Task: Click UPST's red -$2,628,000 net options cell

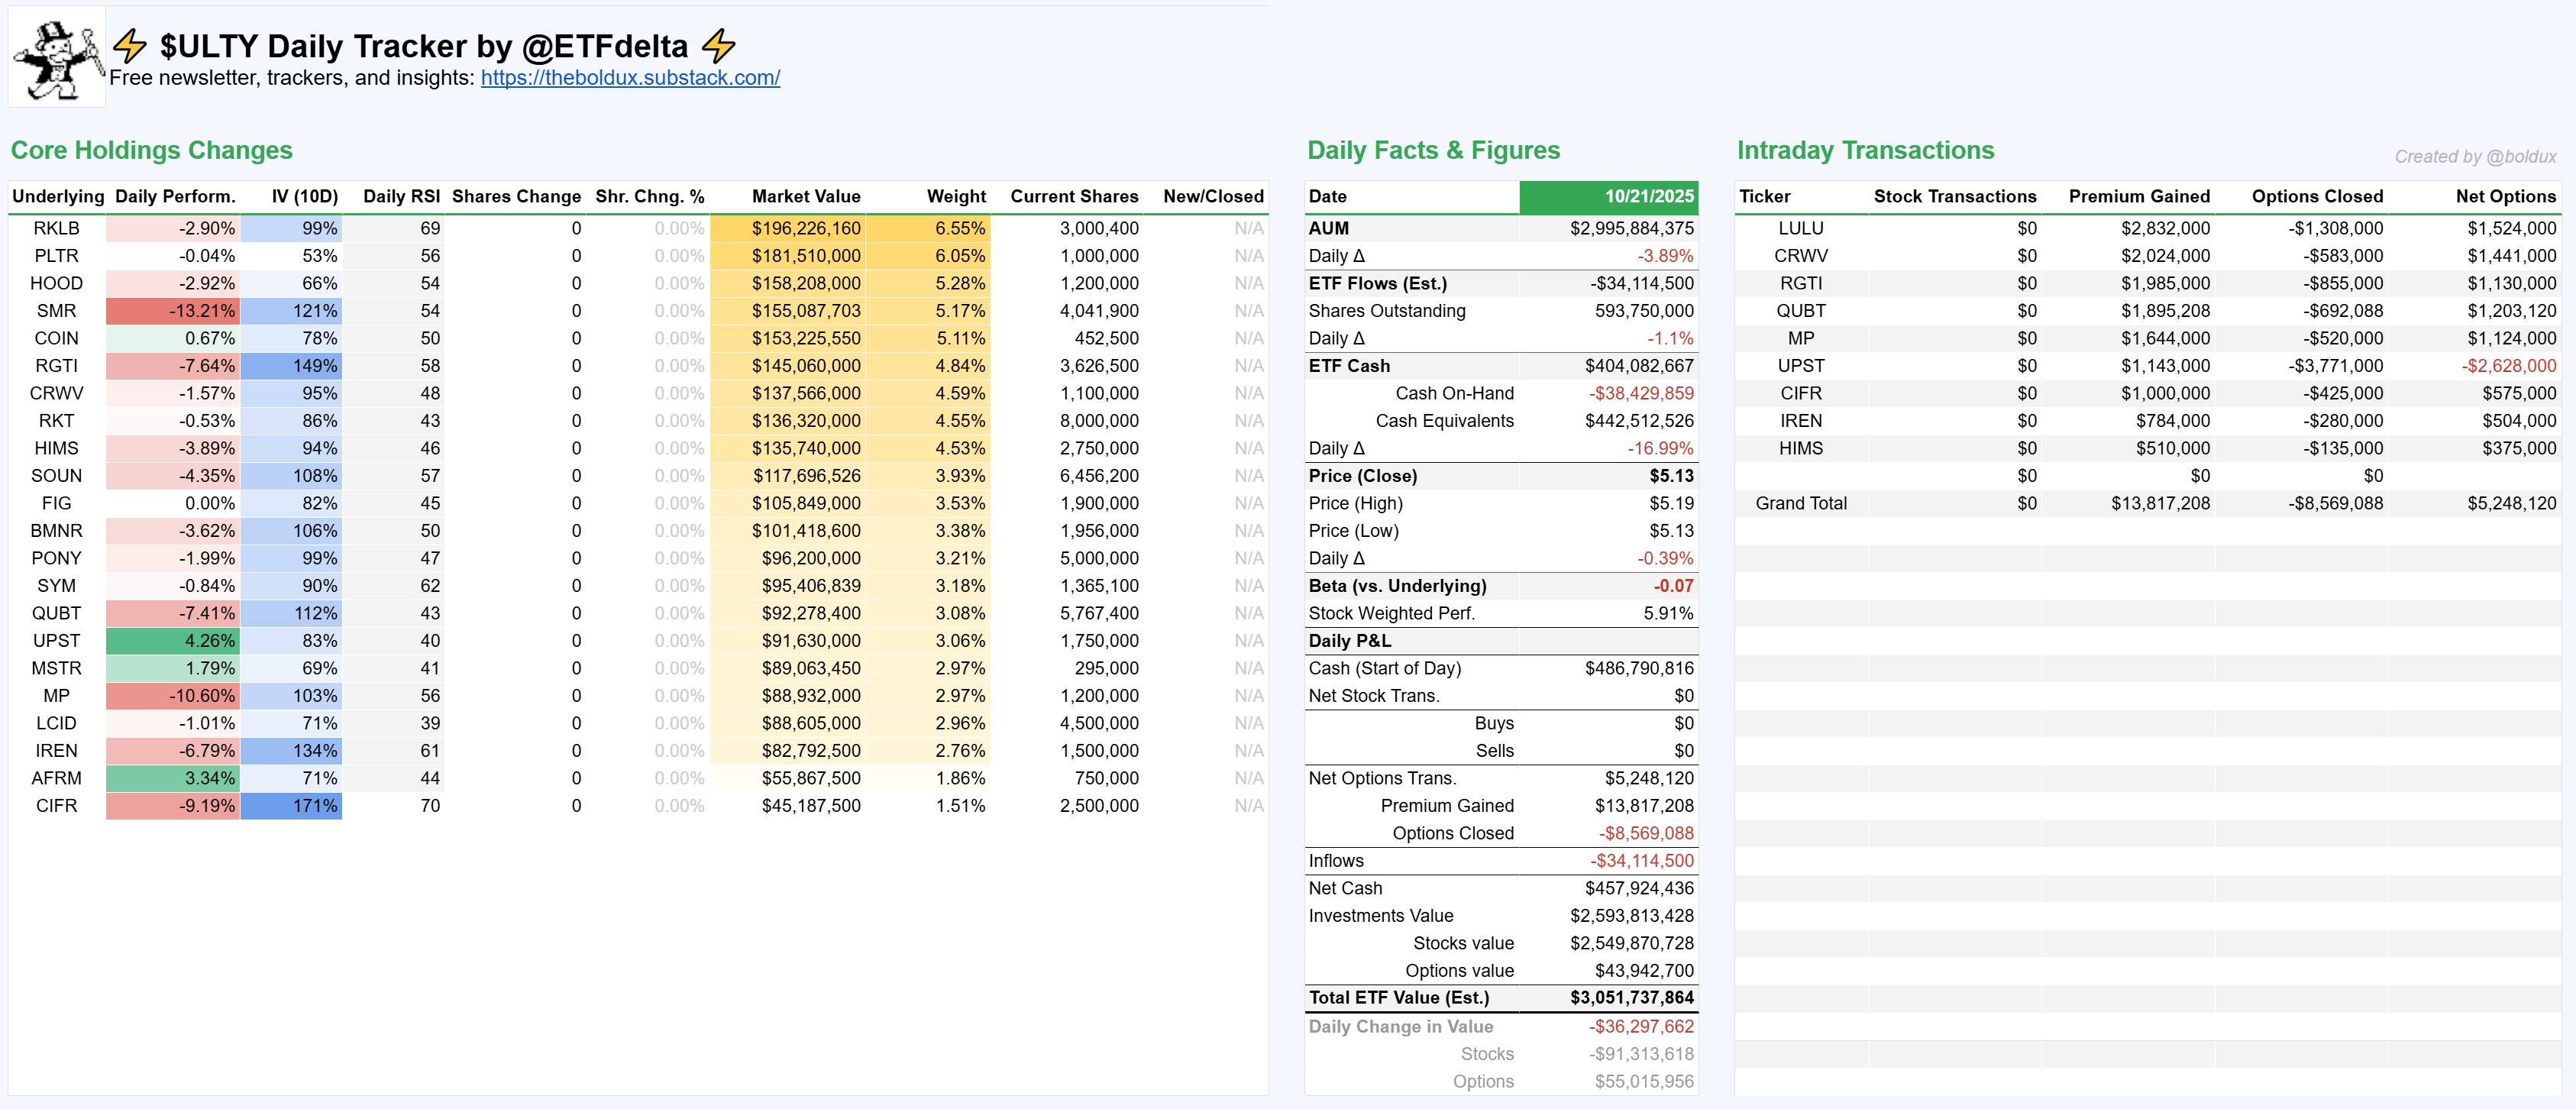Action: point(2507,366)
